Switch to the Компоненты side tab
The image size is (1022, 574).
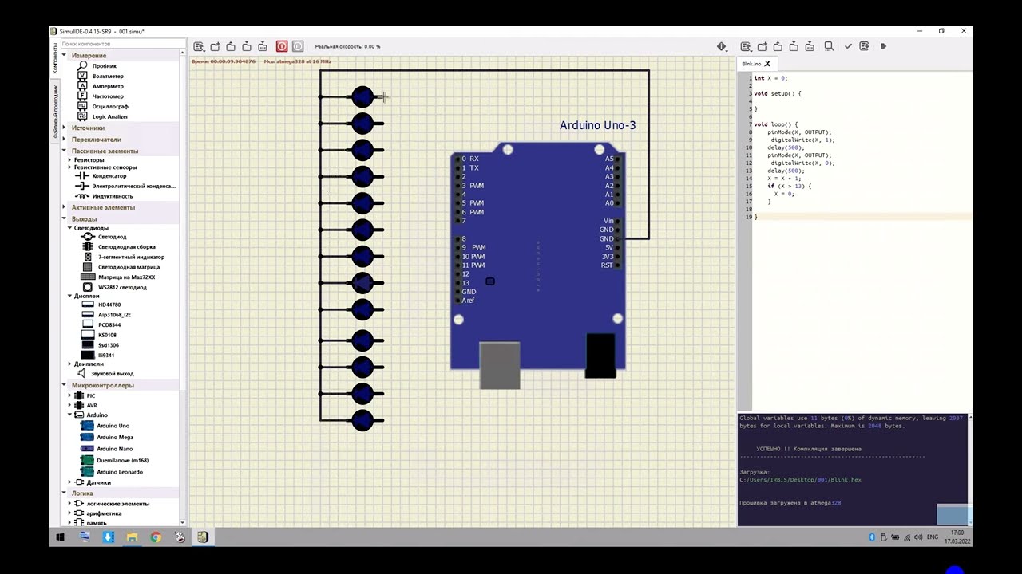click(55, 58)
